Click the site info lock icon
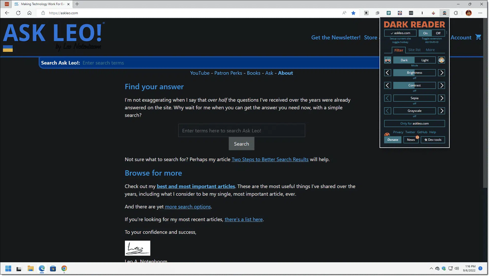Viewport: 490px width, 277px height. pos(43,13)
